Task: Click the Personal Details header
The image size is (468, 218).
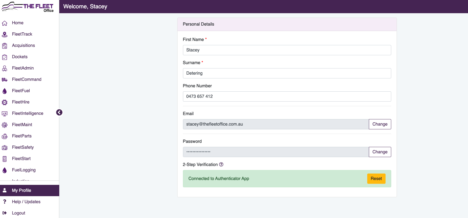Action: [287, 24]
